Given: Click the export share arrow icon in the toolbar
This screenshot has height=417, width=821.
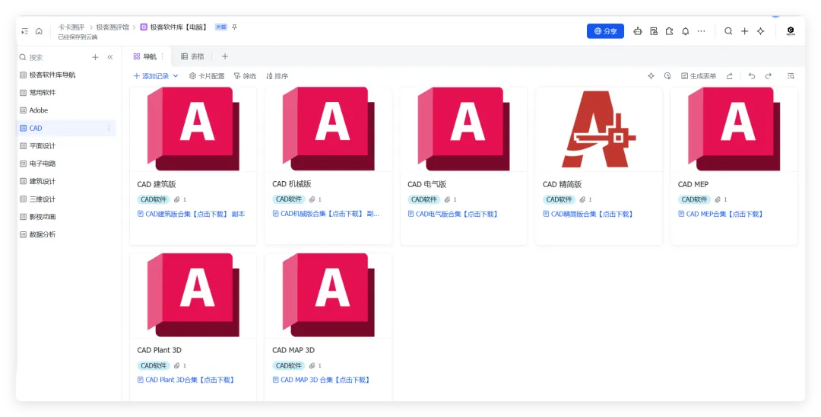Looking at the screenshot, I should 729,76.
